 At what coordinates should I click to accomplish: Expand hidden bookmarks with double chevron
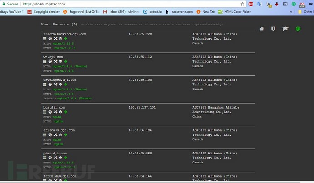click(291, 12)
